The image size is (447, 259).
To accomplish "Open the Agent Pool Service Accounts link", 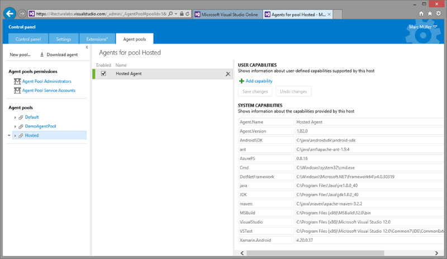I will click(49, 90).
